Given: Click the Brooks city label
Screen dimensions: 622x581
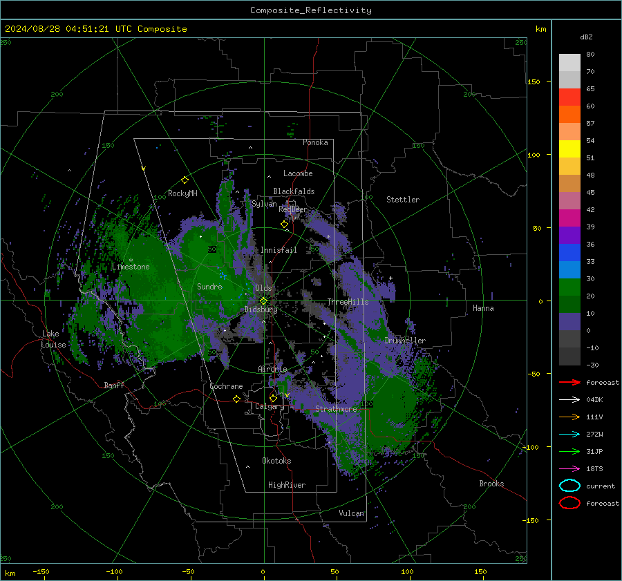Looking at the screenshot, I should pos(491,484).
